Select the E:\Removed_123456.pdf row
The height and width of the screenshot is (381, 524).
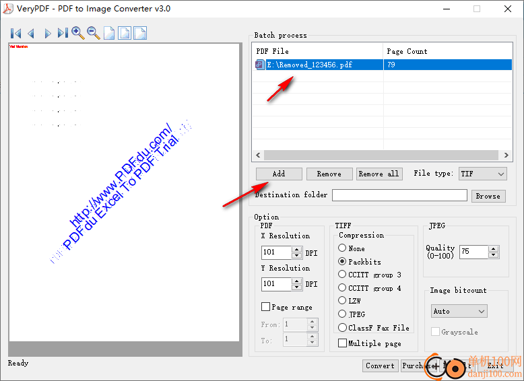coord(382,65)
